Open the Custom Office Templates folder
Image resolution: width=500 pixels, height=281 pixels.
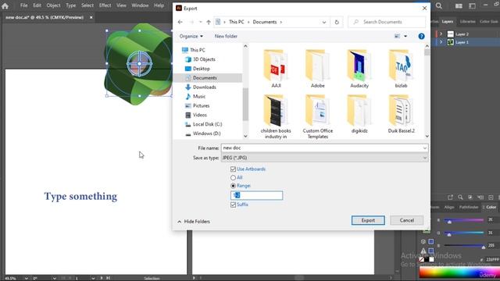coord(318,116)
